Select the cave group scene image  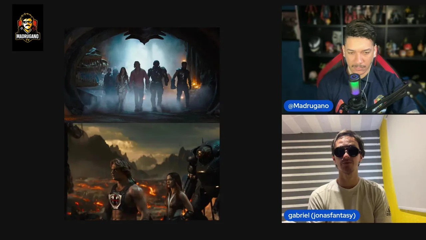pyautogui.click(x=142, y=75)
